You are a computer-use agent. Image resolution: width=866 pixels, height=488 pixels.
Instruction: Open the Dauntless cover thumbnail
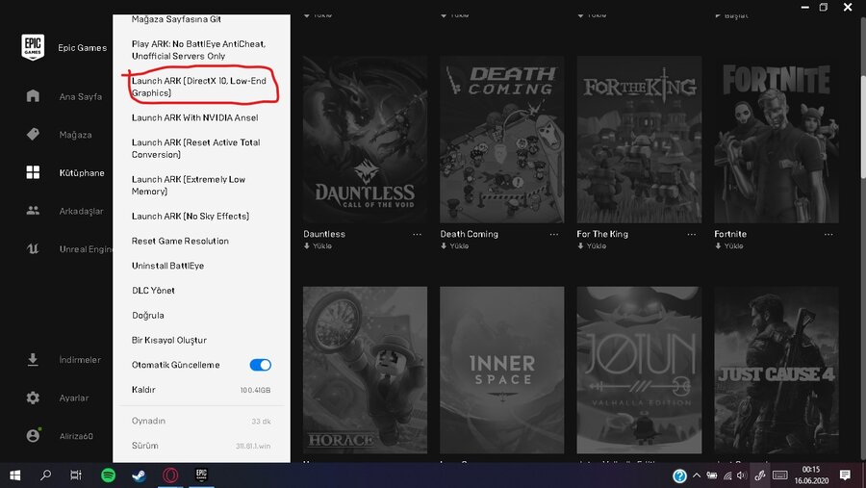365,140
